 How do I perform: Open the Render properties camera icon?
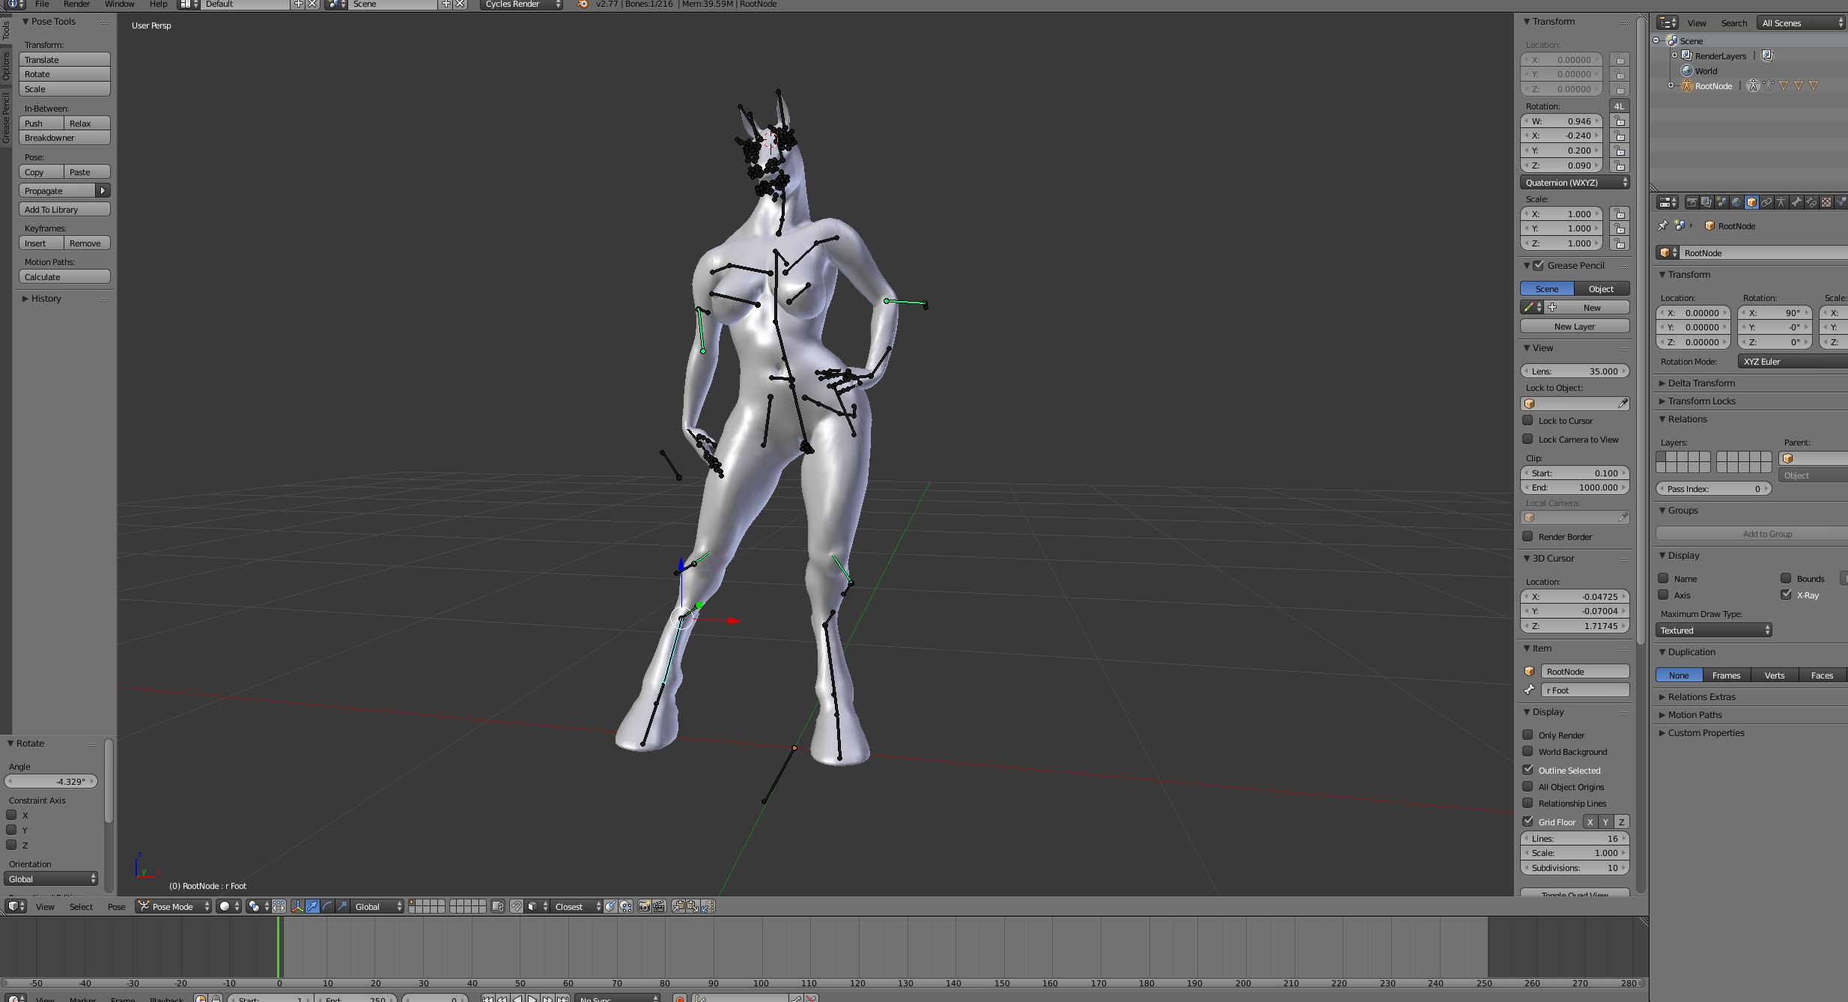pyautogui.click(x=1692, y=202)
